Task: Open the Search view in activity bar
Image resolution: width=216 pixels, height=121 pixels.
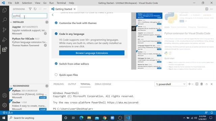Action: tap(4, 20)
